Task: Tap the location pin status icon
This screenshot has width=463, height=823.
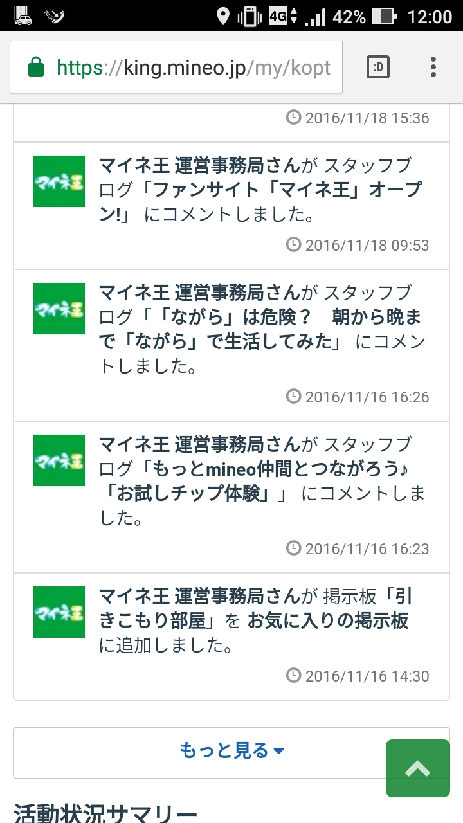Action: point(222,16)
